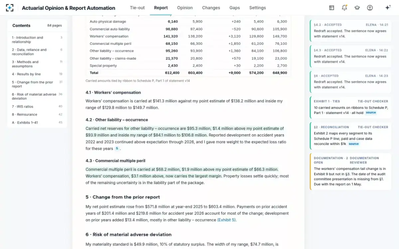
Task: Click the app title Actuarial Opinion & Report Automation
Action: coord(68,8)
